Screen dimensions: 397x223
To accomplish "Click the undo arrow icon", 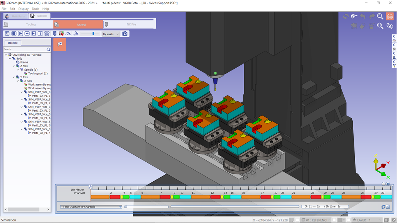I will coord(363,17).
